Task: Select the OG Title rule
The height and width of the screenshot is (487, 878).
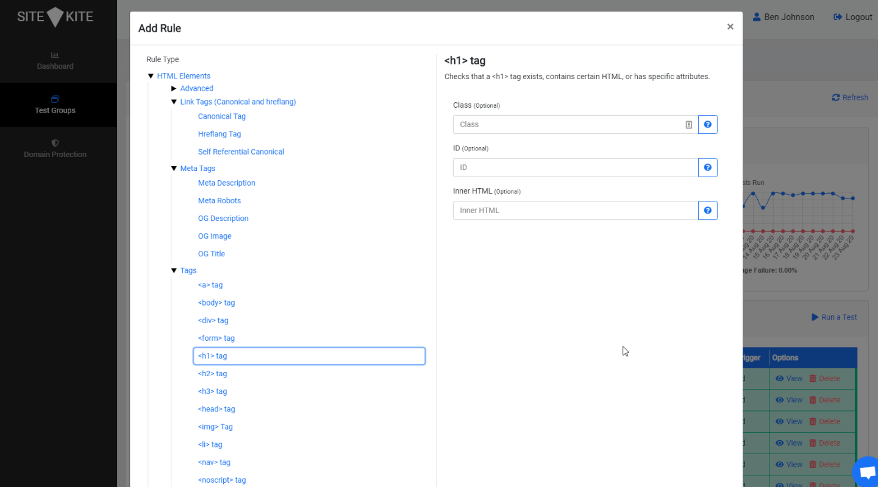Action: tap(212, 253)
